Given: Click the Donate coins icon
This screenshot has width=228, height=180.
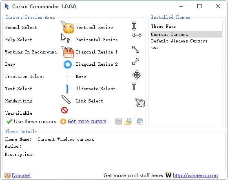Looking at the screenshot, I should tap(7, 176).
